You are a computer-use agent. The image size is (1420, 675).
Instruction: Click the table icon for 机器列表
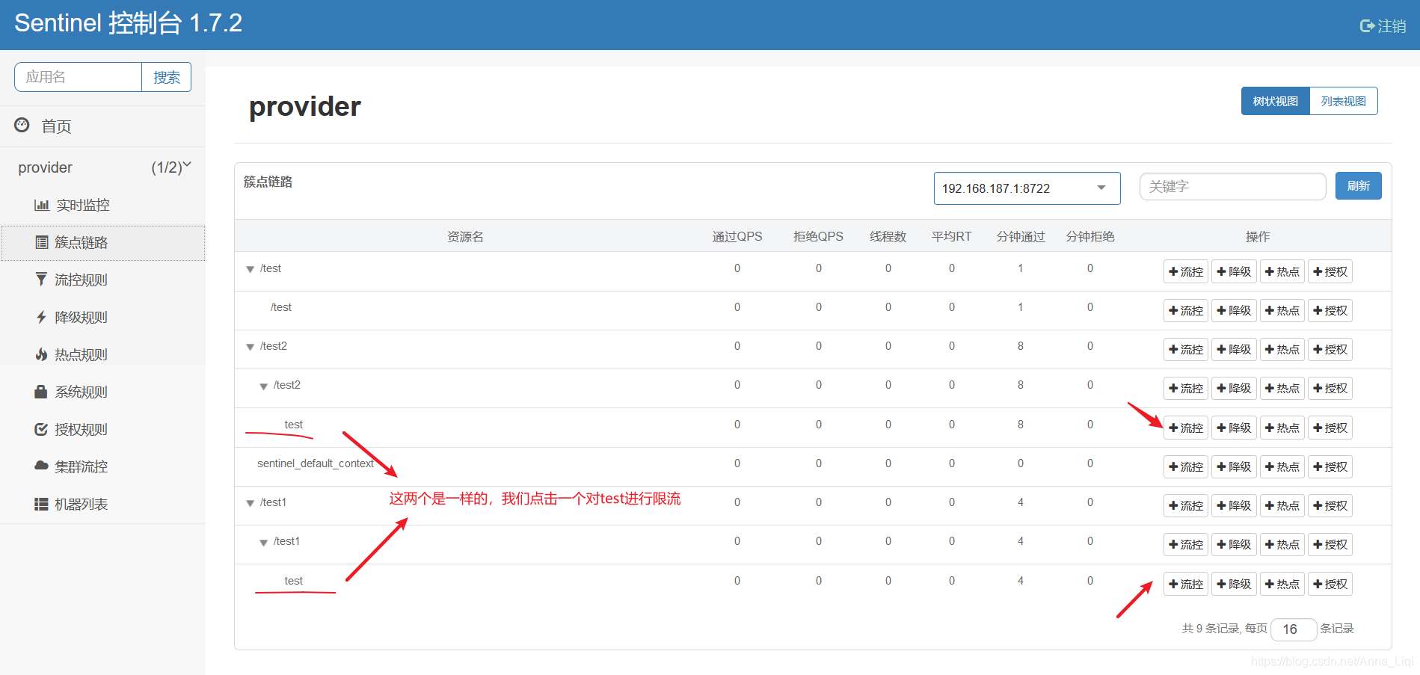point(42,504)
